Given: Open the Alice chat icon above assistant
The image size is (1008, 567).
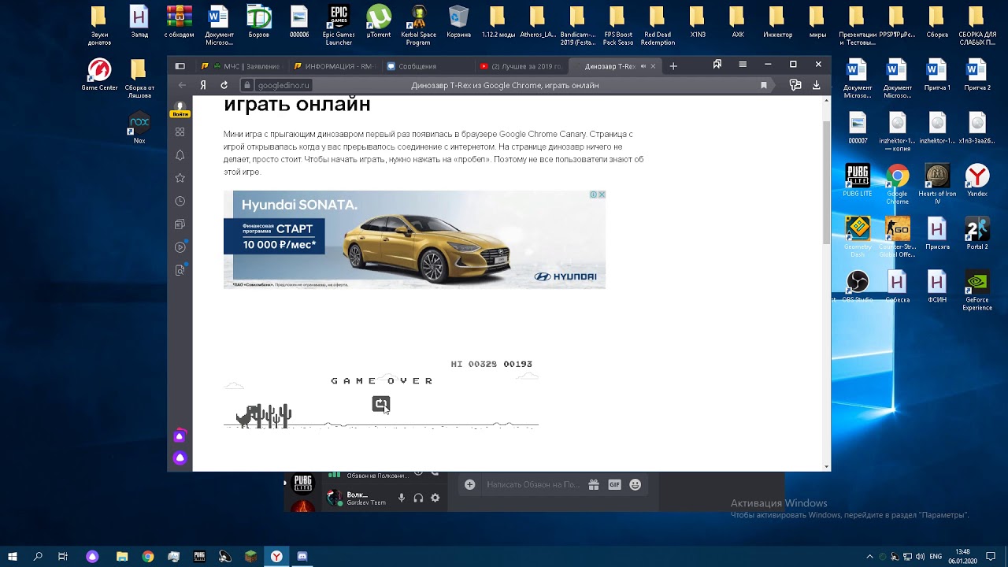Looking at the screenshot, I should pyautogui.click(x=180, y=436).
